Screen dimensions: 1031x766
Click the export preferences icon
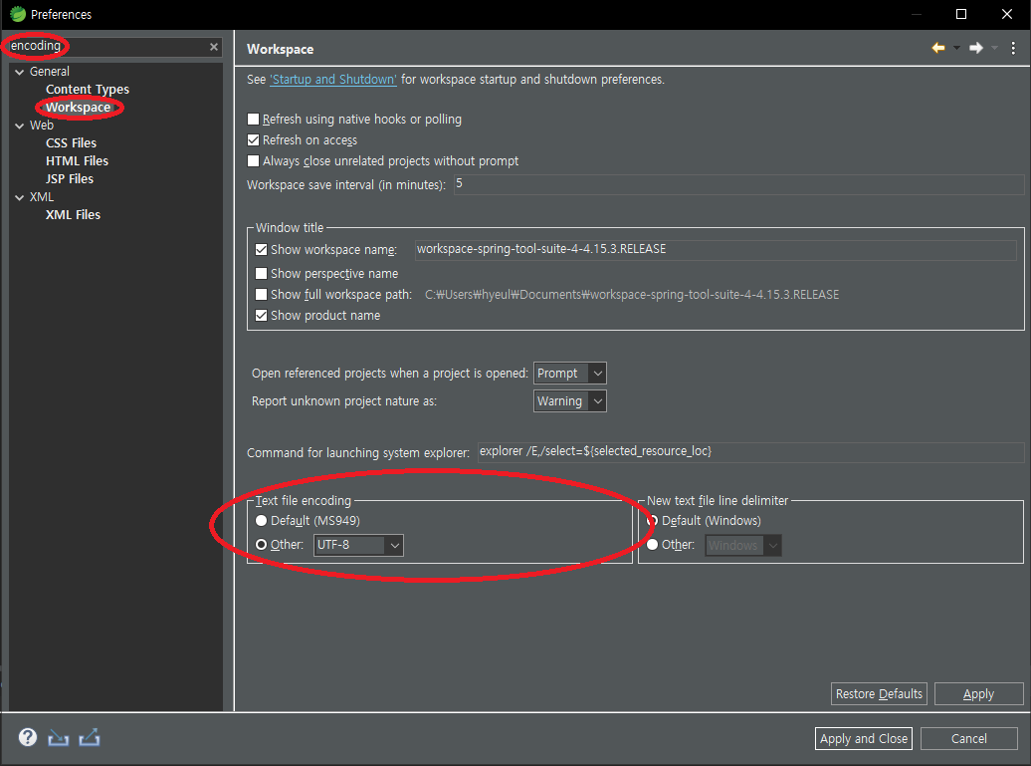(90, 738)
